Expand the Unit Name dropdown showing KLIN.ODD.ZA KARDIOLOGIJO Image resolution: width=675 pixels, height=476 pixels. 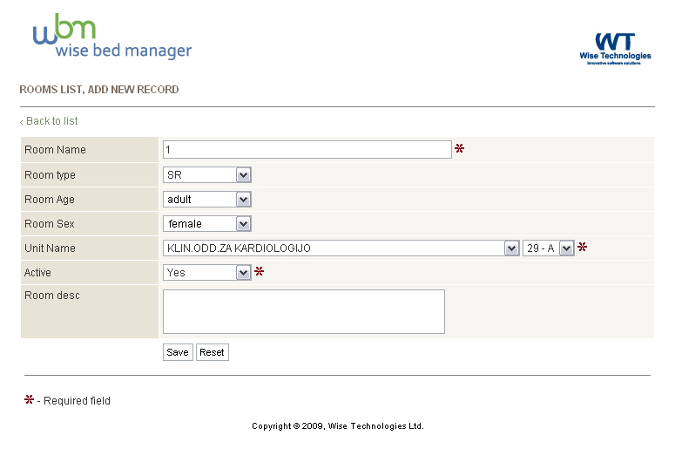pyautogui.click(x=341, y=248)
